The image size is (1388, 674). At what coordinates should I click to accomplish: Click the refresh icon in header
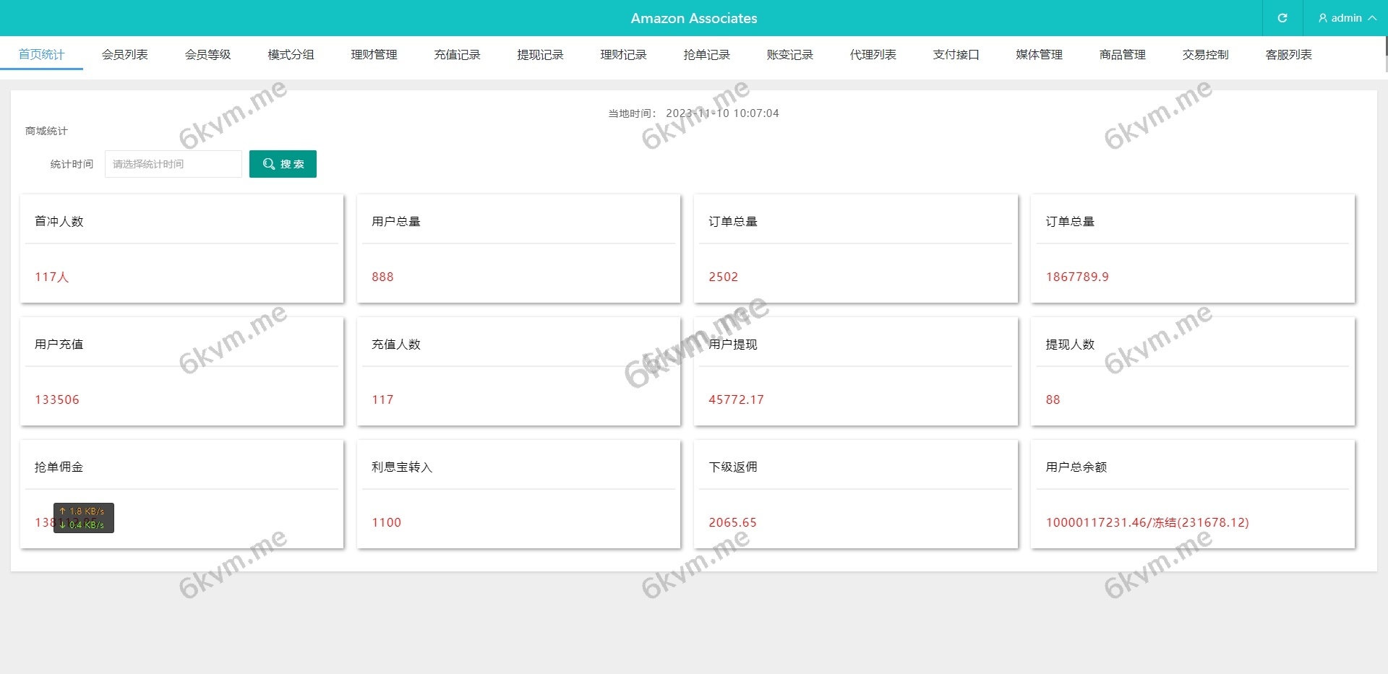click(x=1282, y=18)
